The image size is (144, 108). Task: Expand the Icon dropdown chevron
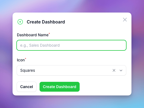(121, 70)
